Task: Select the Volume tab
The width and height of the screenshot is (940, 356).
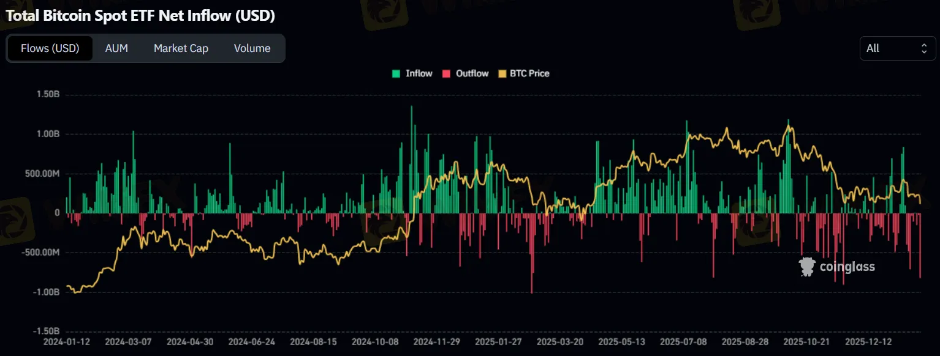Action: [251, 48]
